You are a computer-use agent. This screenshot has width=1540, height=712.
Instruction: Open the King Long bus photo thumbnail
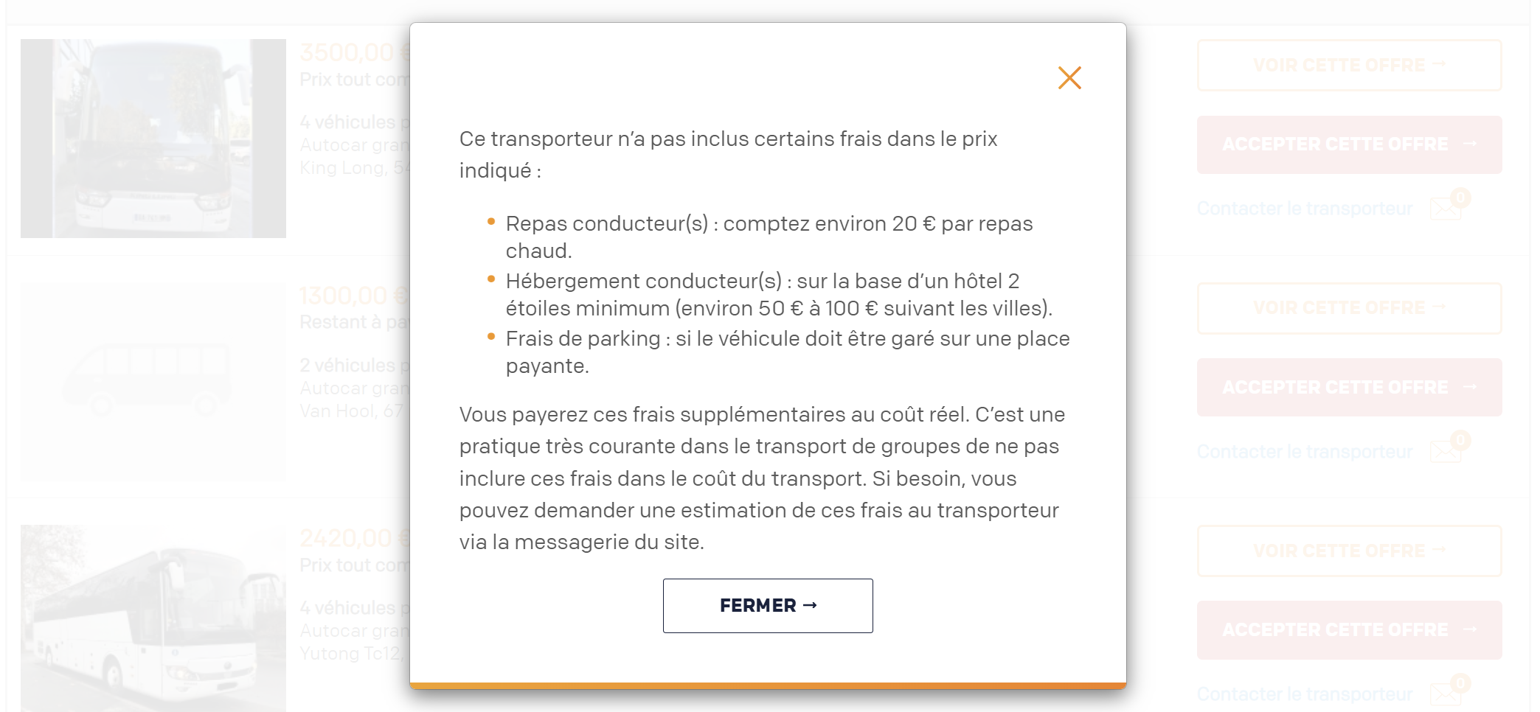tap(153, 139)
